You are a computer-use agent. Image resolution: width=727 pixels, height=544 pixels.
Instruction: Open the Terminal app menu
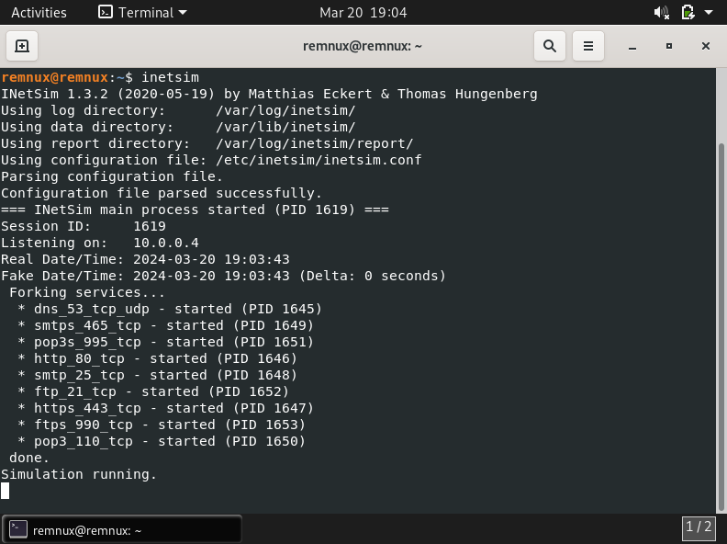coord(143,13)
